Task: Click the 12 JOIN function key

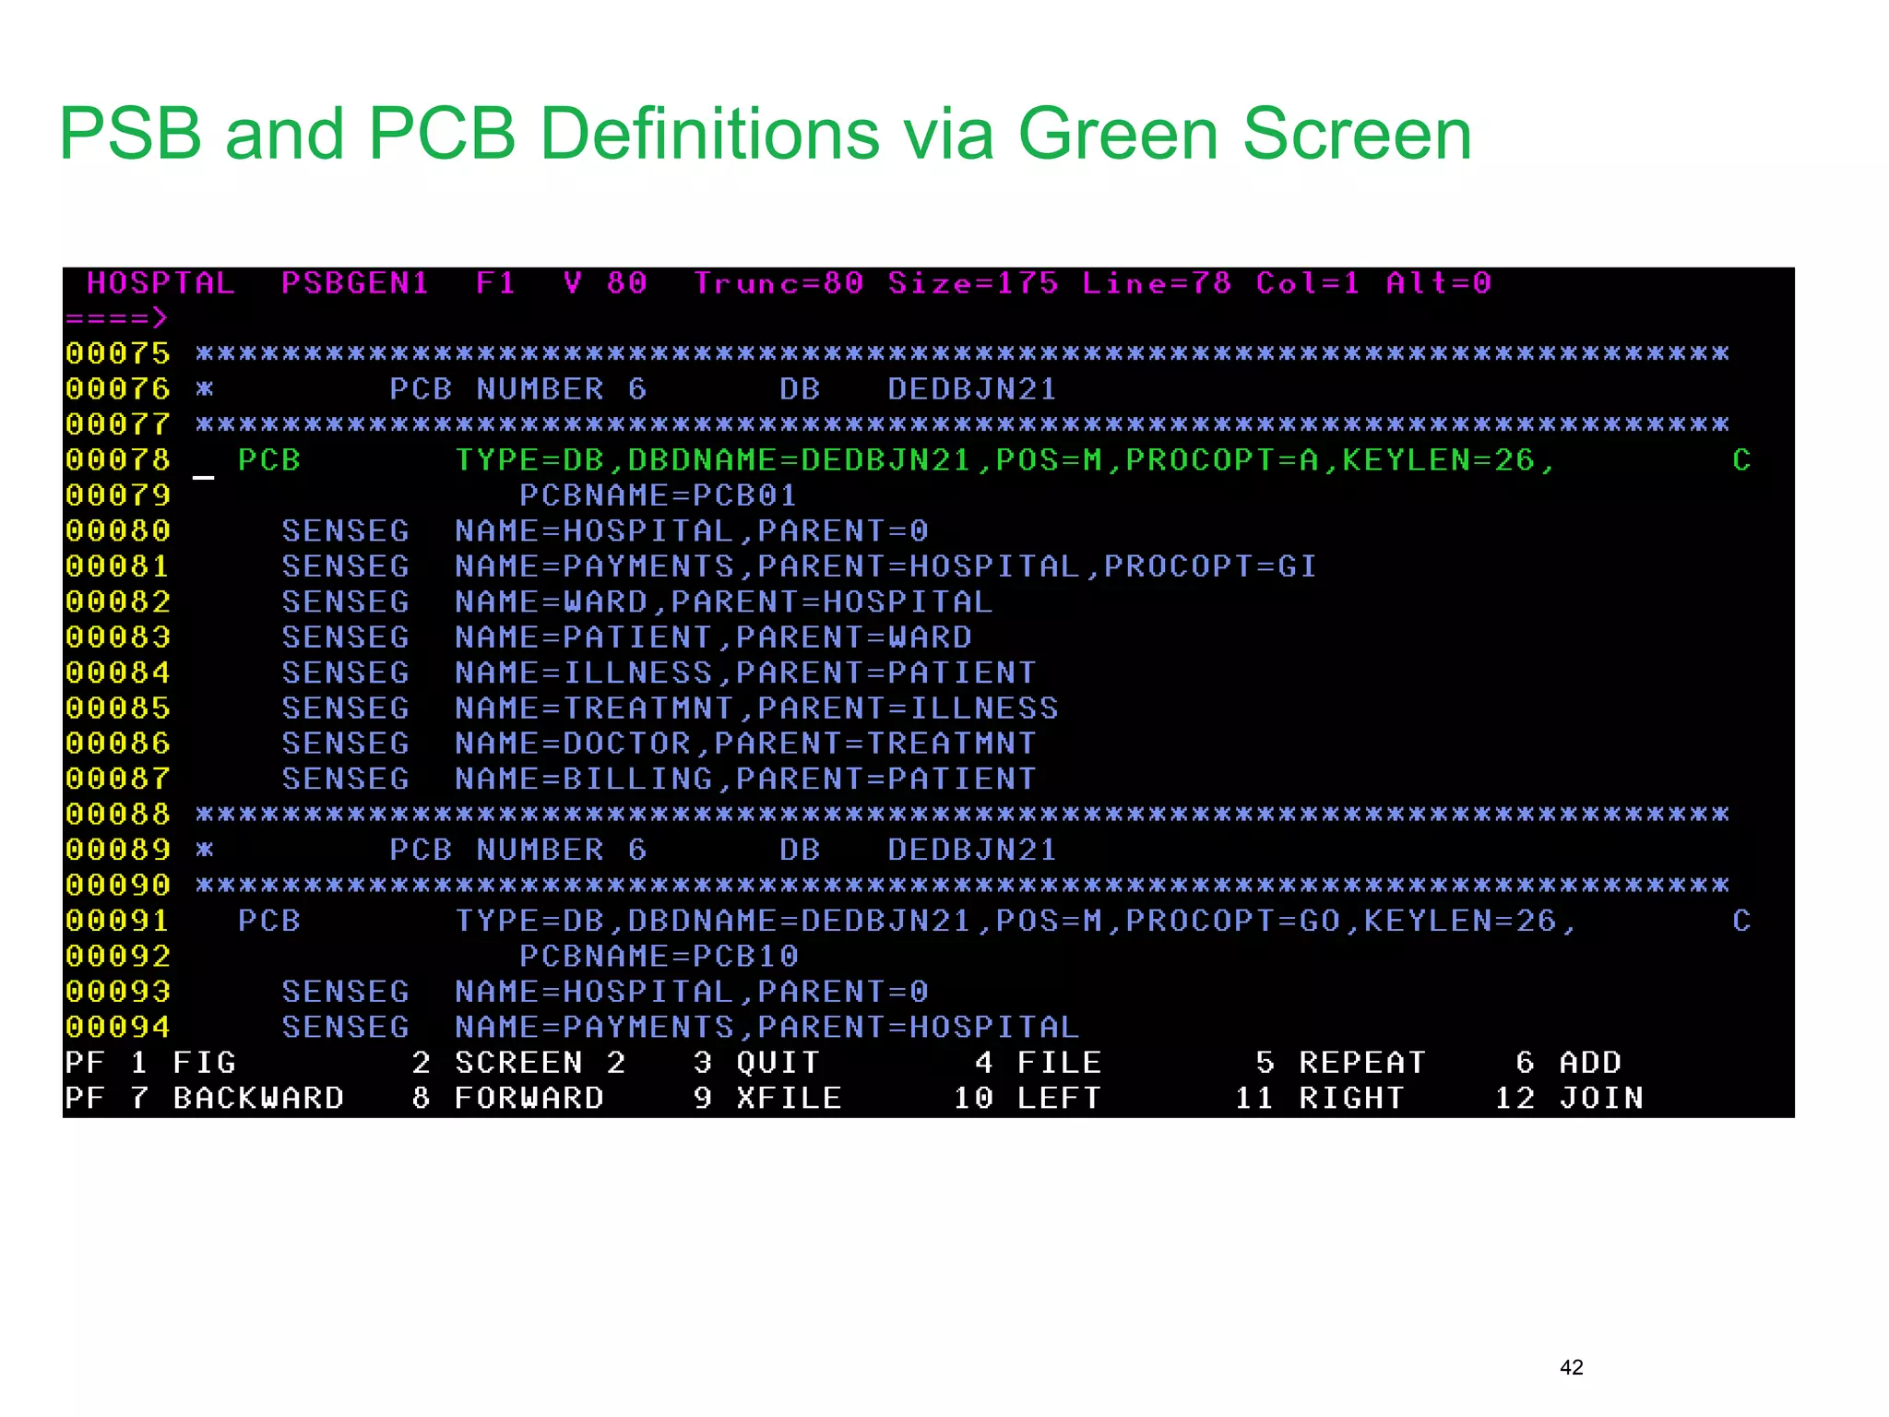Action: click(1569, 1098)
